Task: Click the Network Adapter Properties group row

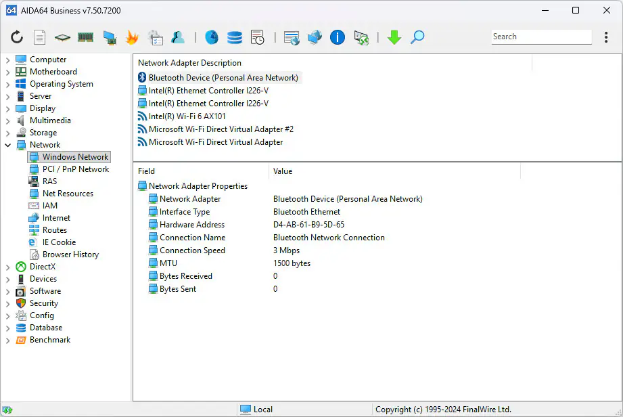Action: [193, 186]
